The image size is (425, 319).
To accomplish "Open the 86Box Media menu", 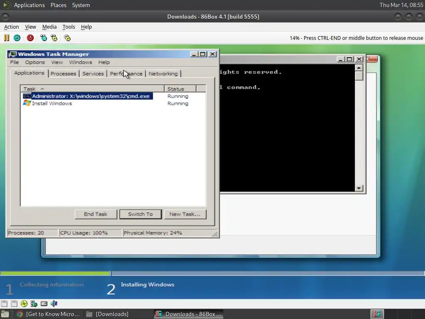I will click(x=49, y=27).
